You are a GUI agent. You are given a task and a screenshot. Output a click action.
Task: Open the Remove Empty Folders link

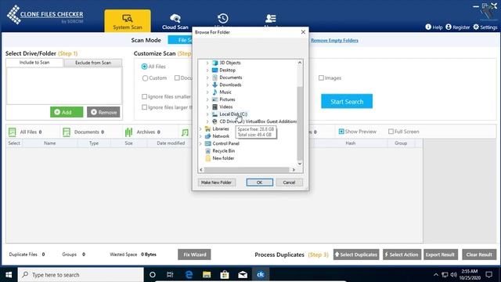point(334,40)
